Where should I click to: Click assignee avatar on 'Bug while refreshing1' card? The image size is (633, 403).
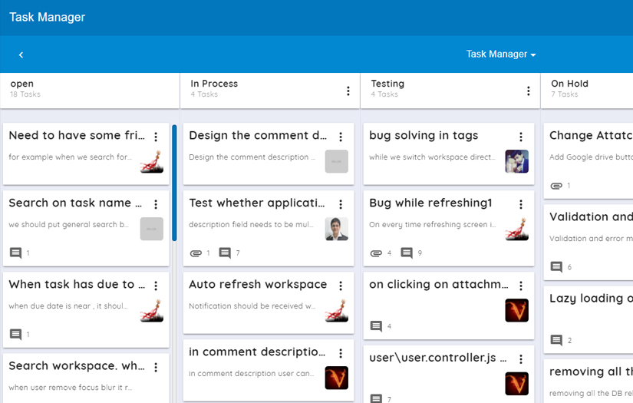[516, 229]
